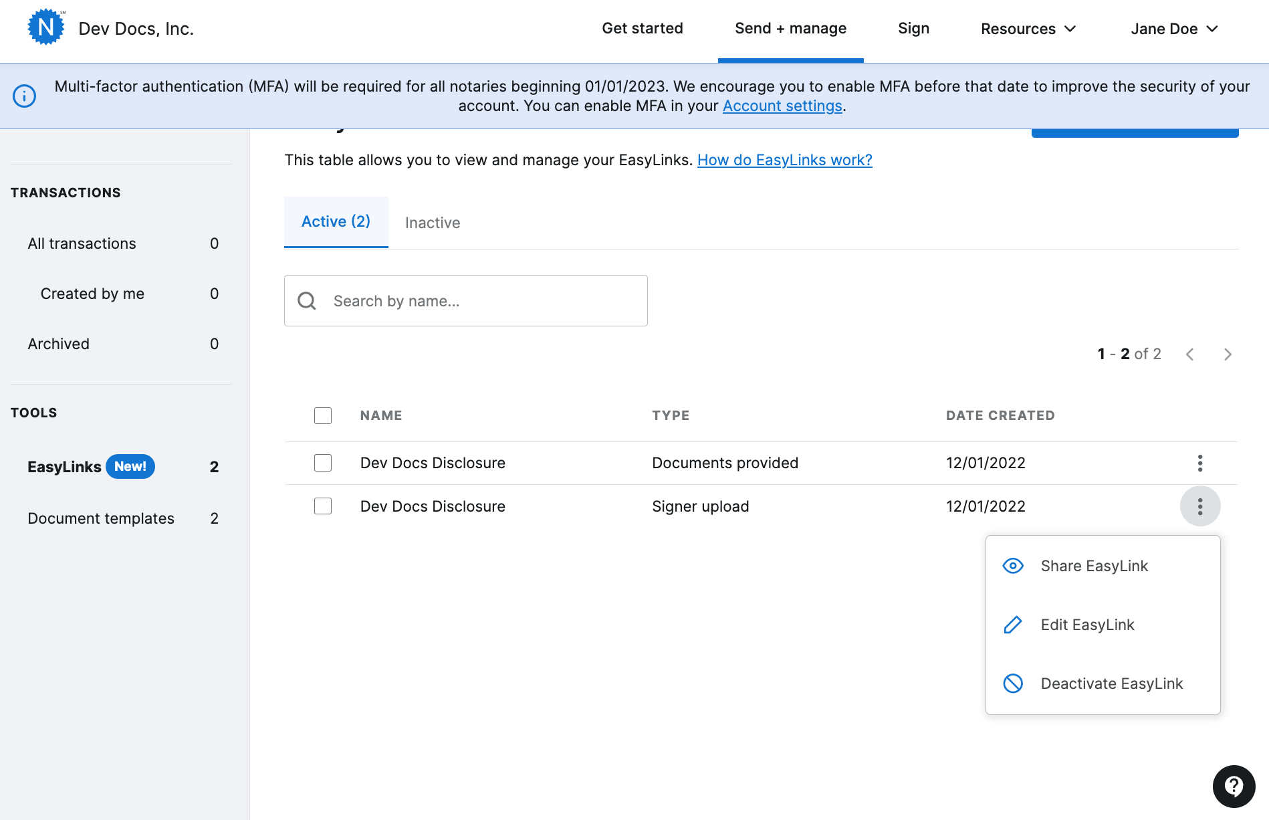The image size is (1269, 820).
Task: Click the Search by name field
Action: pyautogui.click(x=466, y=301)
